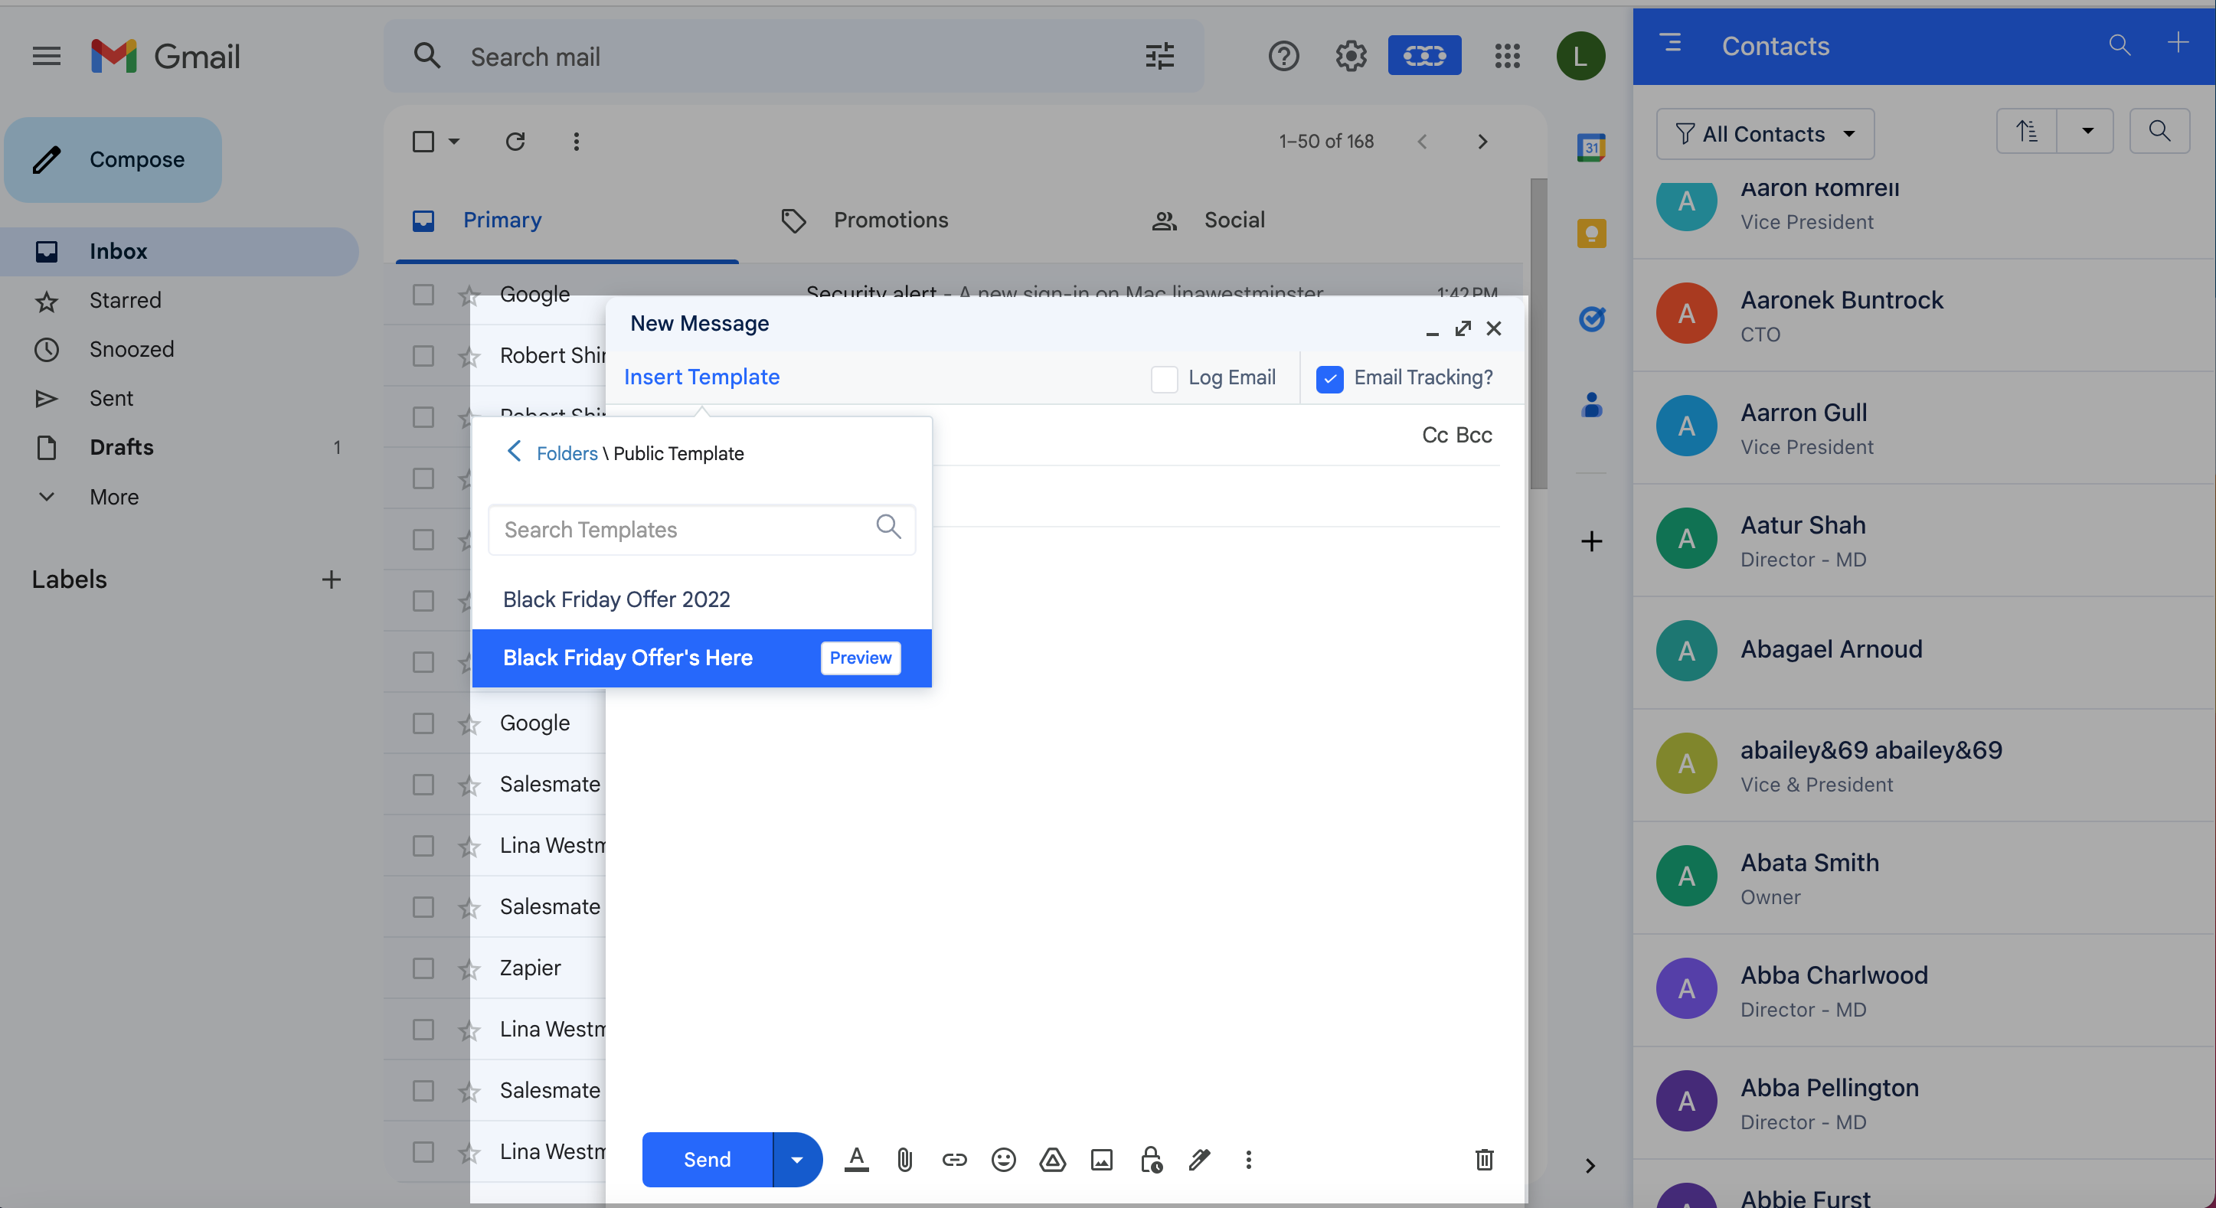Image resolution: width=2216 pixels, height=1208 pixels.
Task: Click the attach files paperclip in compose
Action: click(904, 1160)
